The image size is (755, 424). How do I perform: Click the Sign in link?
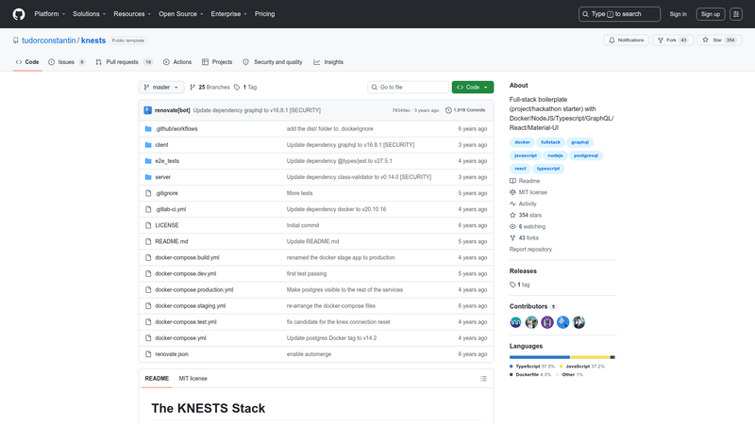pos(678,14)
